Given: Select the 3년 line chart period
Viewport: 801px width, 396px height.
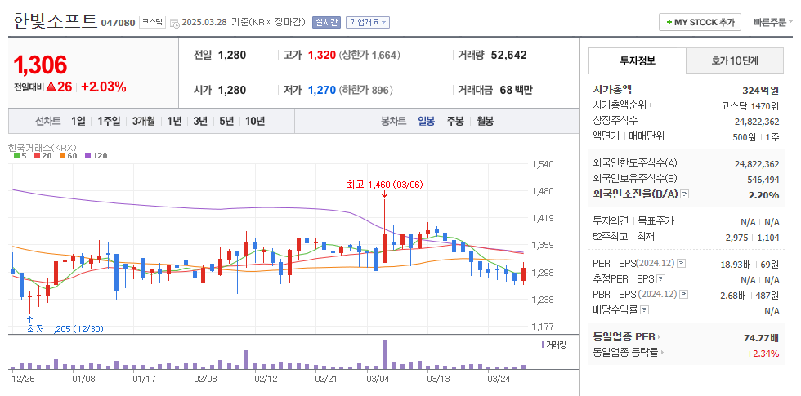Looking at the screenshot, I should [x=200, y=122].
